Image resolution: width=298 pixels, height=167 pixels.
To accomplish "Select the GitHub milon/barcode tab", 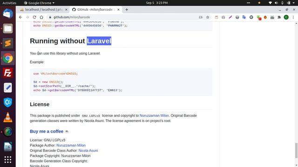I will coord(95,9).
